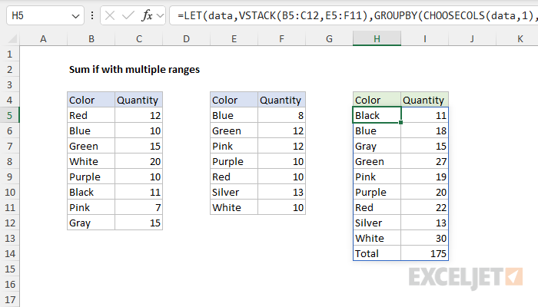The image size is (538, 307).
Task: Open the Name Box dropdown arrow
Action: pyautogui.click(x=75, y=16)
